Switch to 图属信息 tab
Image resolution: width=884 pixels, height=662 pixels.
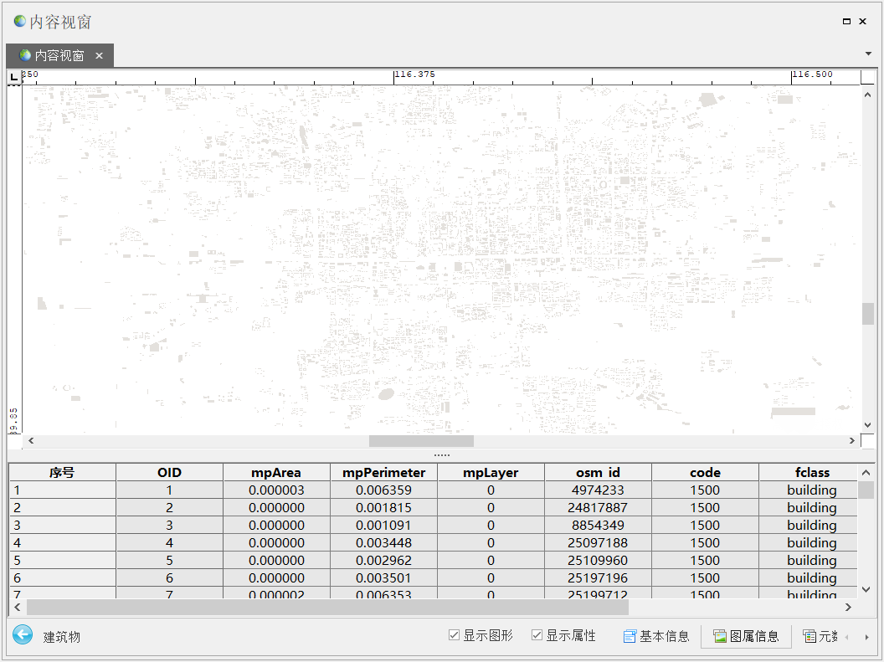click(x=746, y=636)
